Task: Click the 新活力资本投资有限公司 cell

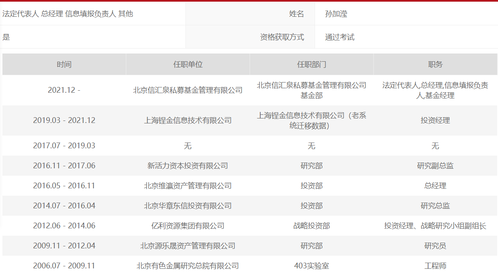Action: coord(188,166)
